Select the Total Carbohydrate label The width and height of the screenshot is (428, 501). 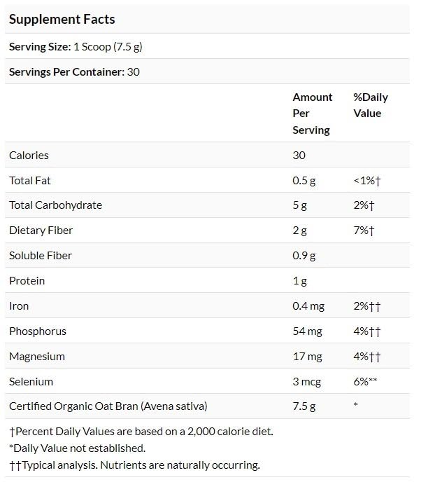(x=55, y=205)
